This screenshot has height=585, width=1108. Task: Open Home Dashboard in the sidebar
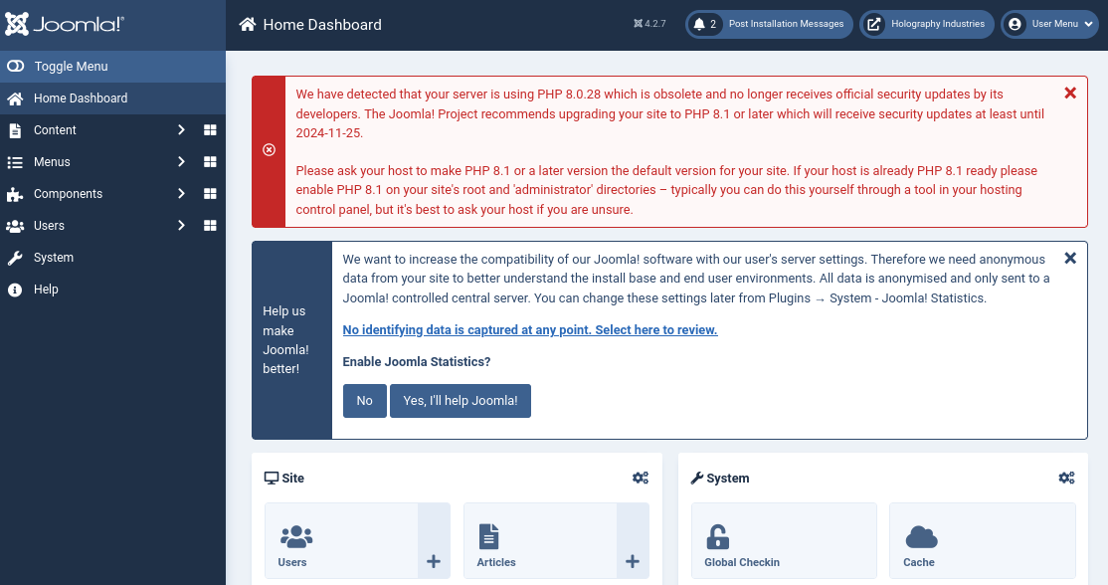pos(113,98)
